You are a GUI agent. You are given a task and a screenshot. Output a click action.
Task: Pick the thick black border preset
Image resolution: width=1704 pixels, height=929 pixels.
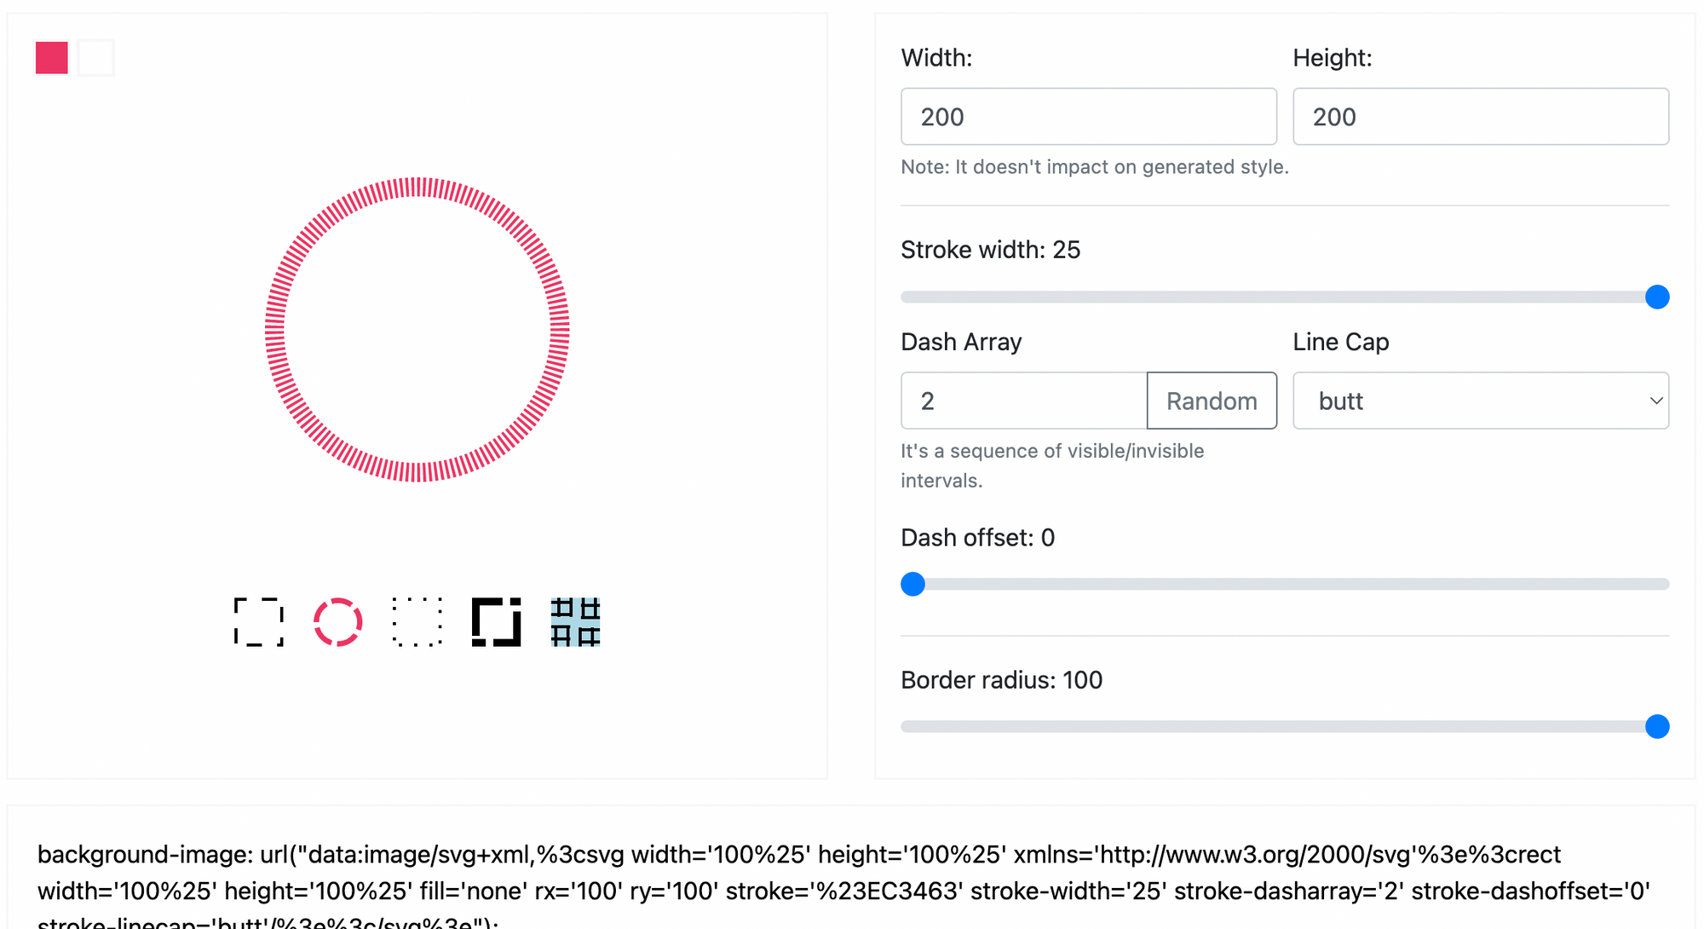(496, 622)
